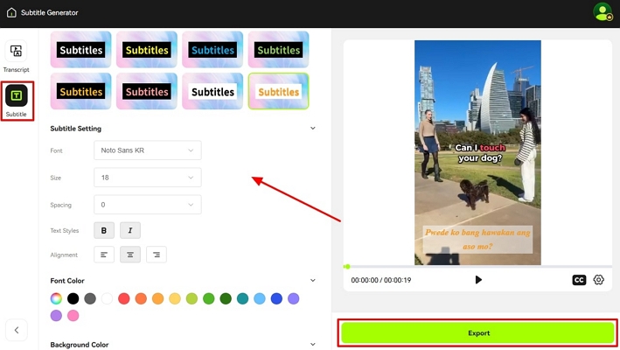Click the Subtitle Generator title
This screenshot has width=620, height=350.
pos(50,12)
